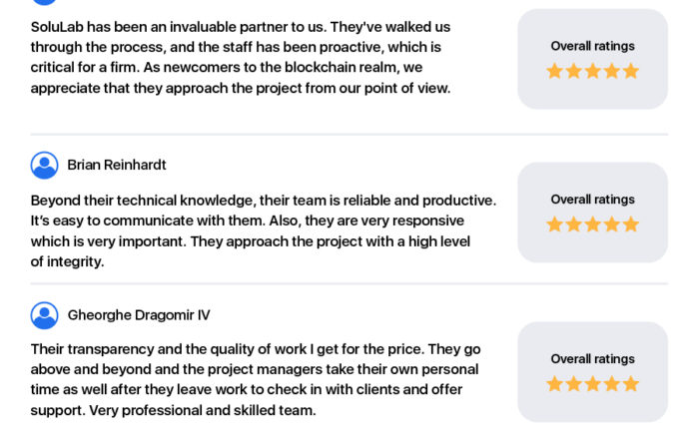699x440 pixels.
Task: Select first star in Brian Reinhardt's rating
Action: tap(554, 224)
